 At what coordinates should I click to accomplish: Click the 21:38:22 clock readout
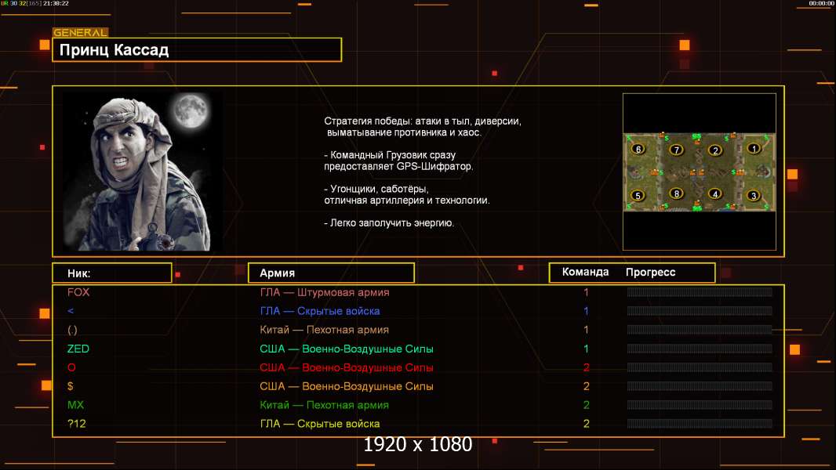tap(56, 3)
